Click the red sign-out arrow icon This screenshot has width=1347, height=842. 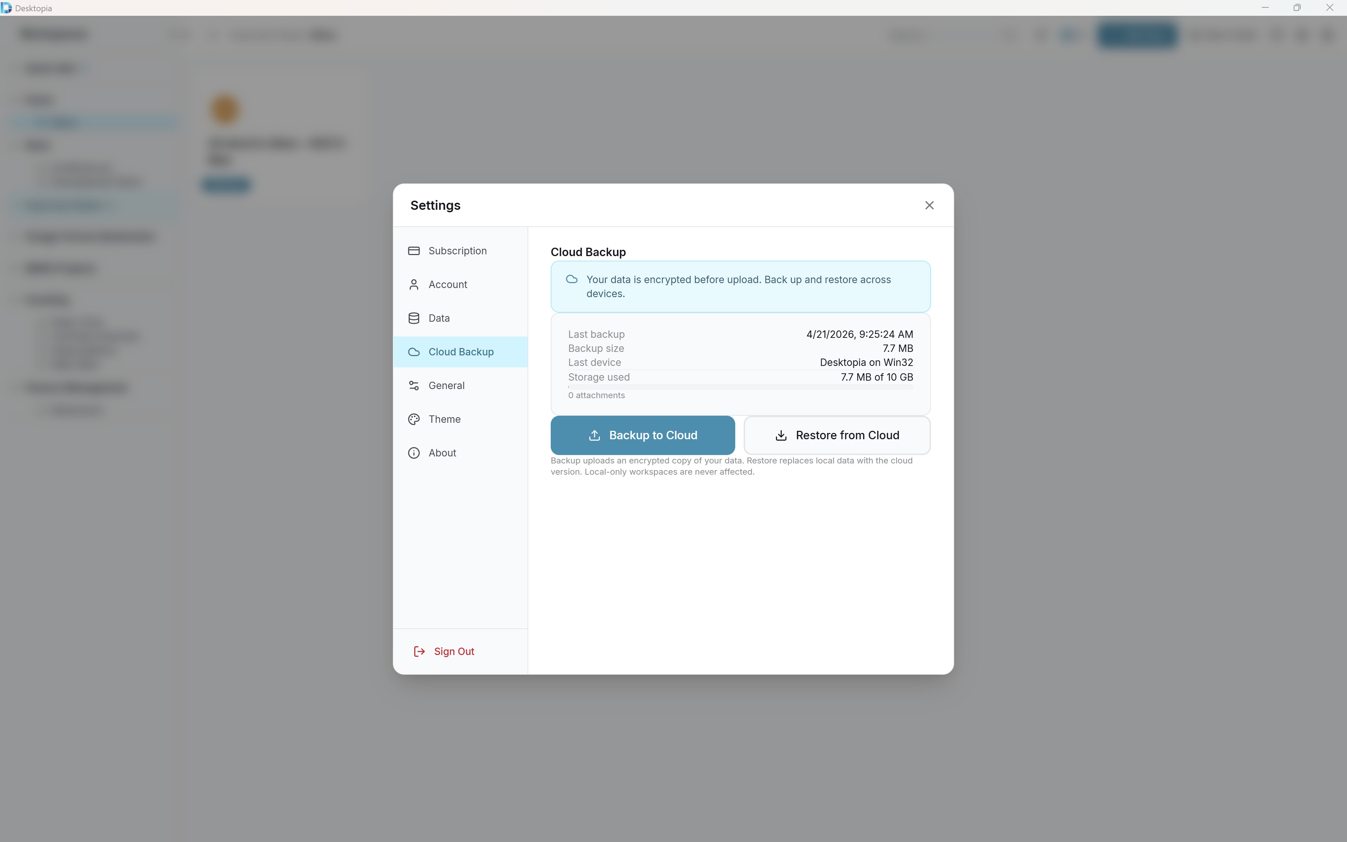click(418, 651)
